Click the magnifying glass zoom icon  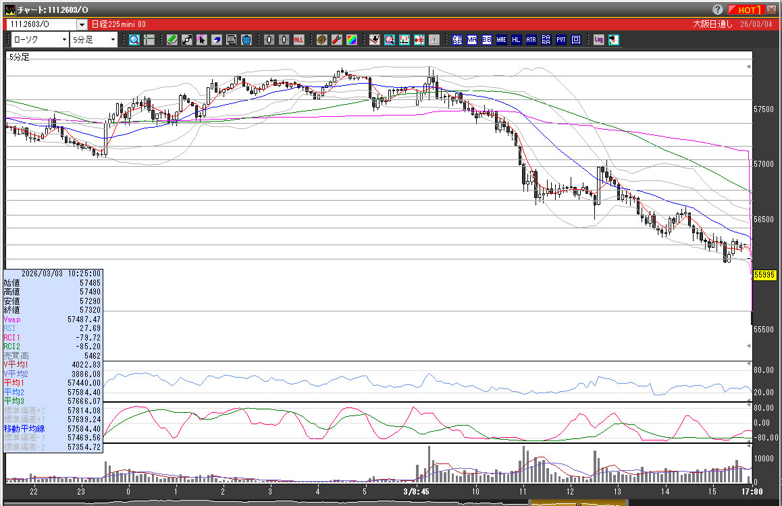click(134, 40)
